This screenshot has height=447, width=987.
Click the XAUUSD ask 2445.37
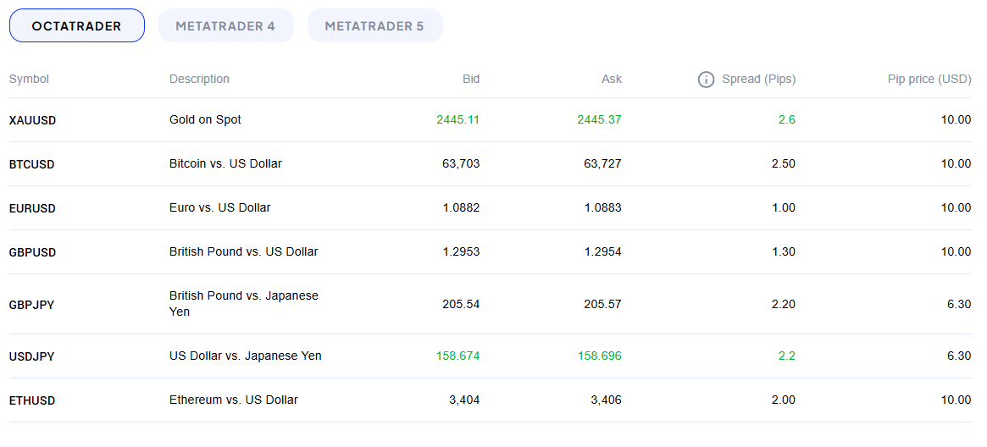599,119
